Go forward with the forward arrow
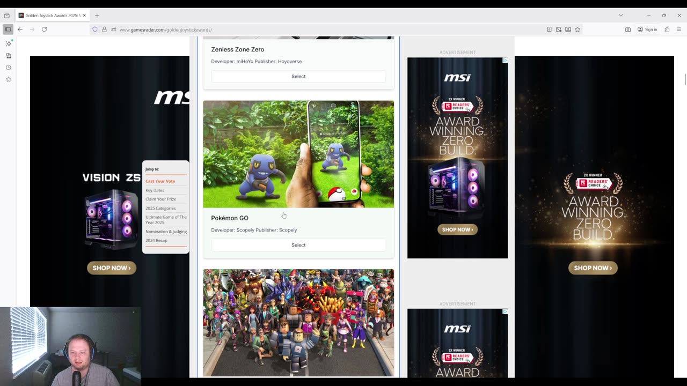Screen dimensions: 687x386 pyautogui.click(x=32, y=29)
